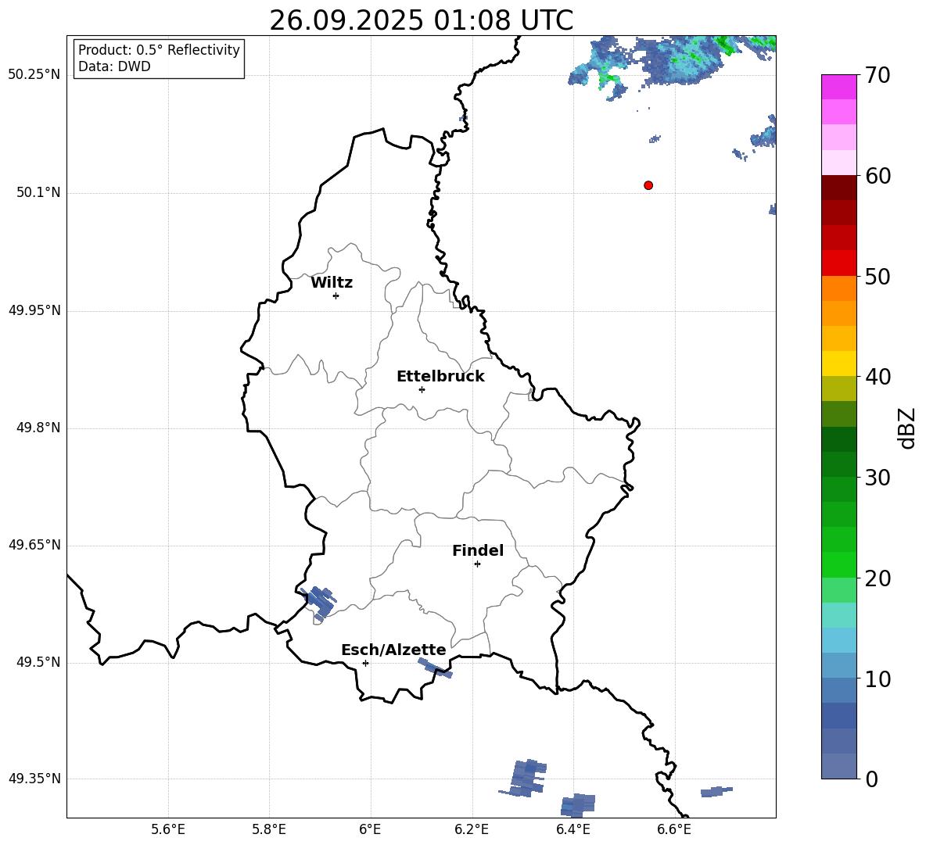Click the 49.5°N latitude label
The image size is (926, 845).
[x=38, y=662]
